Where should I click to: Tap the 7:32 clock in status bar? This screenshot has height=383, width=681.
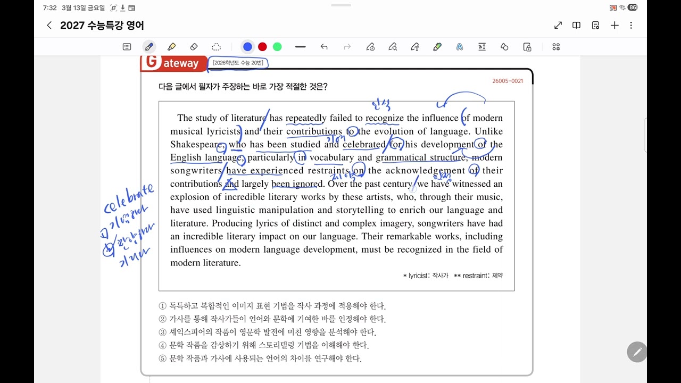pos(49,8)
